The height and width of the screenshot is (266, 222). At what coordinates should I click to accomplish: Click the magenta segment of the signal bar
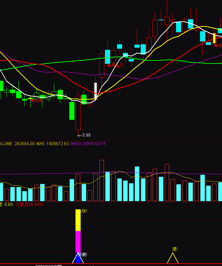(78, 242)
